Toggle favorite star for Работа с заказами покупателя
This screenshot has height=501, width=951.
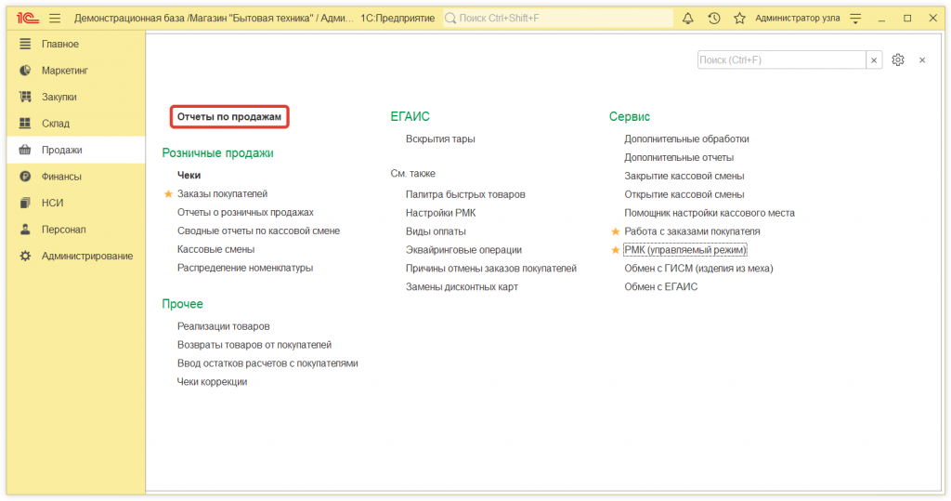pyautogui.click(x=615, y=231)
